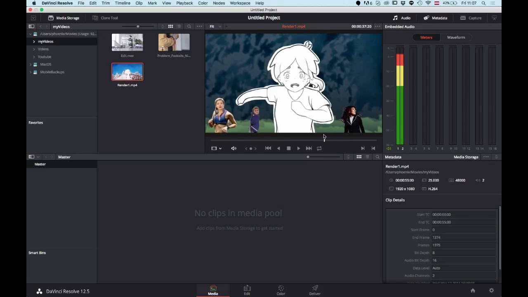Open the Capture panel

pos(471,18)
